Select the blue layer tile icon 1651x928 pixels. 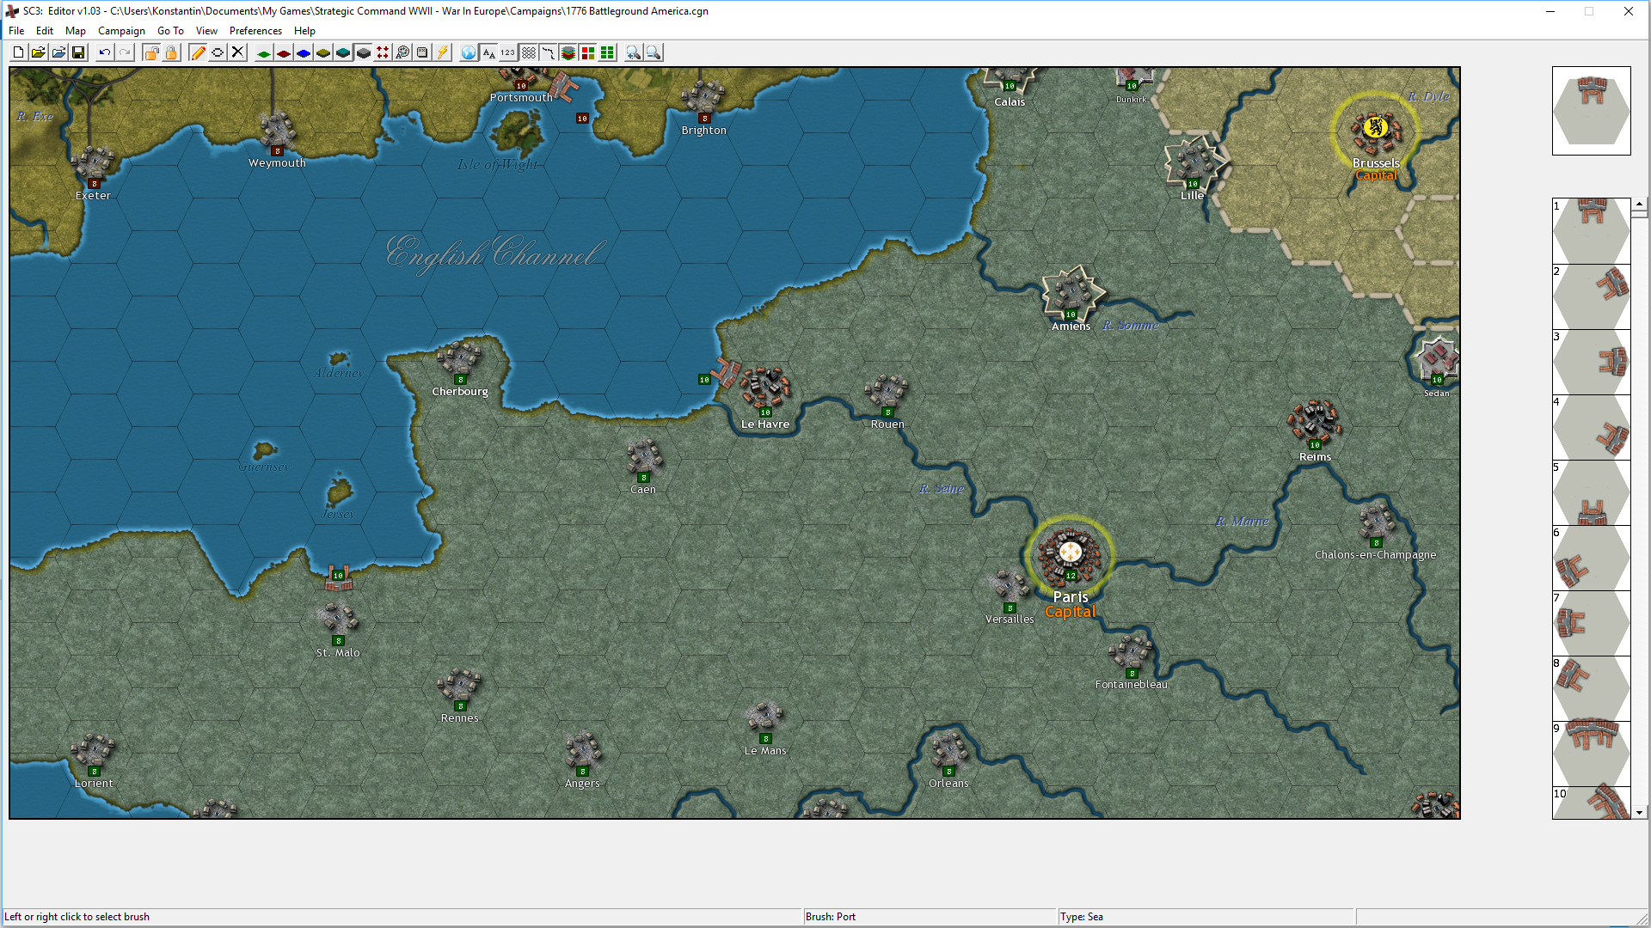(304, 53)
